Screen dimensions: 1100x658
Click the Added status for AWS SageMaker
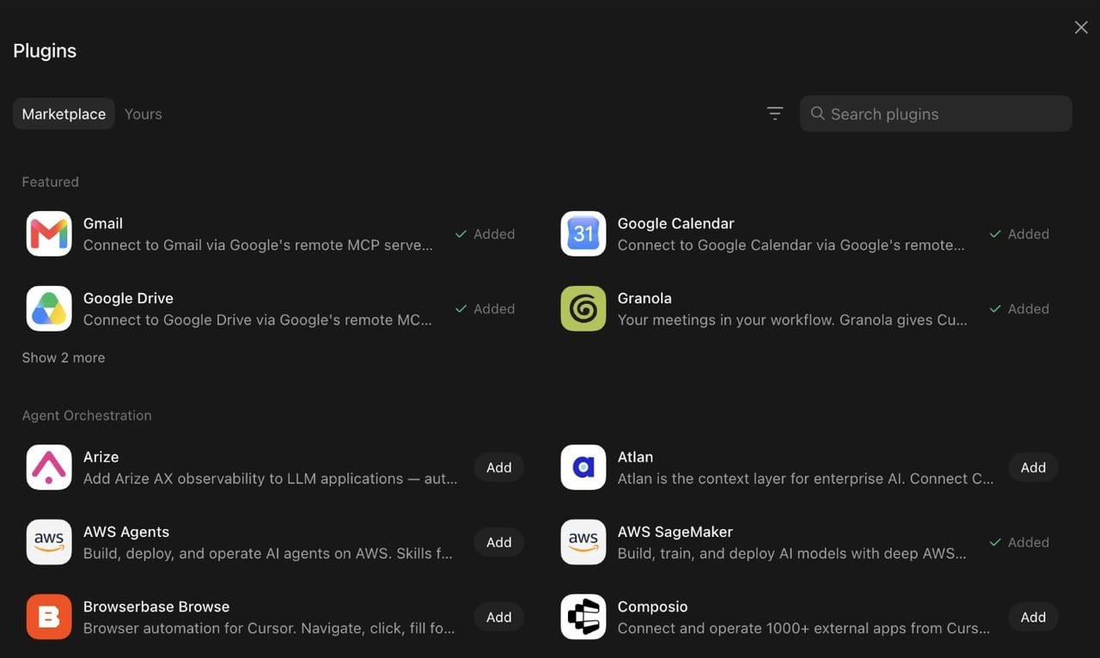click(1019, 542)
